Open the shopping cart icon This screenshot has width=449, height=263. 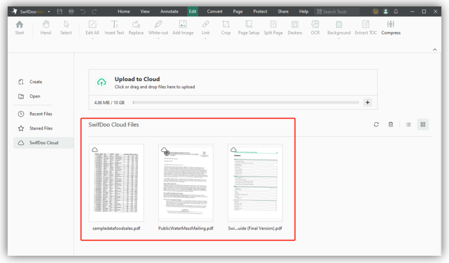coord(375,11)
